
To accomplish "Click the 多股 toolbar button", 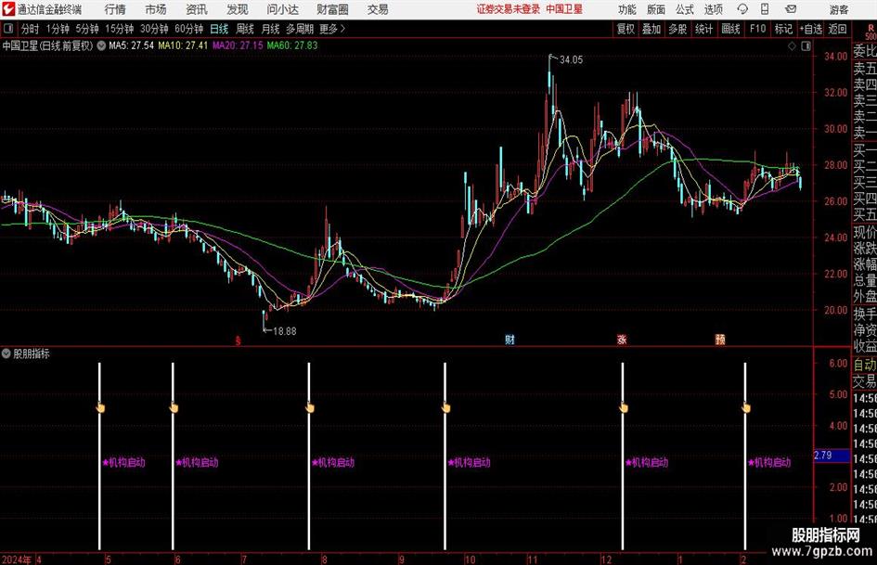I will pyautogui.click(x=677, y=29).
